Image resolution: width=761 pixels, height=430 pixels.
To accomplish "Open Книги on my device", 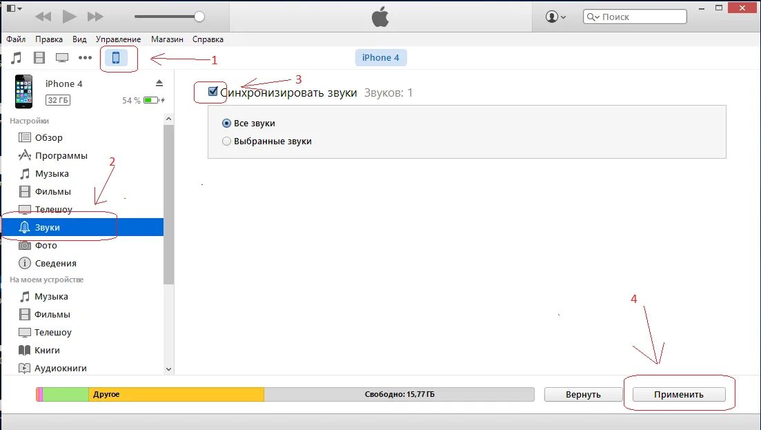I will (83, 350).
